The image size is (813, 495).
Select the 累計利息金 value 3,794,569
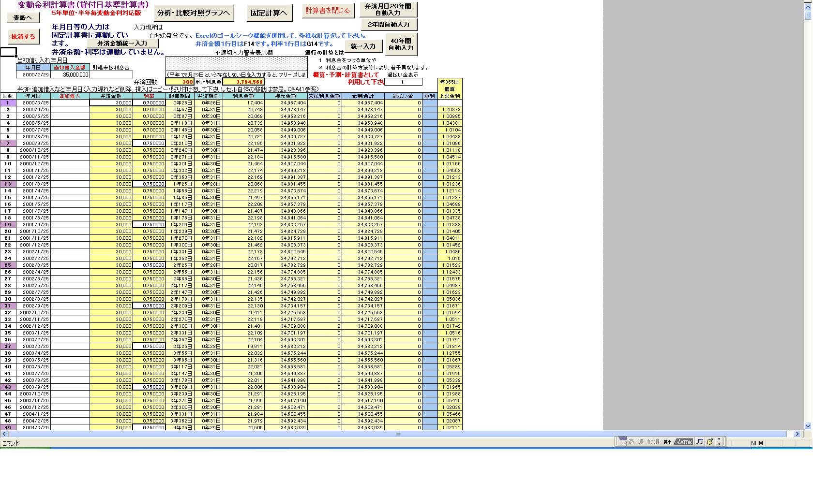point(243,82)
